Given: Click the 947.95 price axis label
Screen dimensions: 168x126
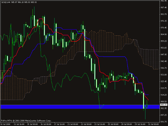Looking at the screenshot, I should [164, 55].
